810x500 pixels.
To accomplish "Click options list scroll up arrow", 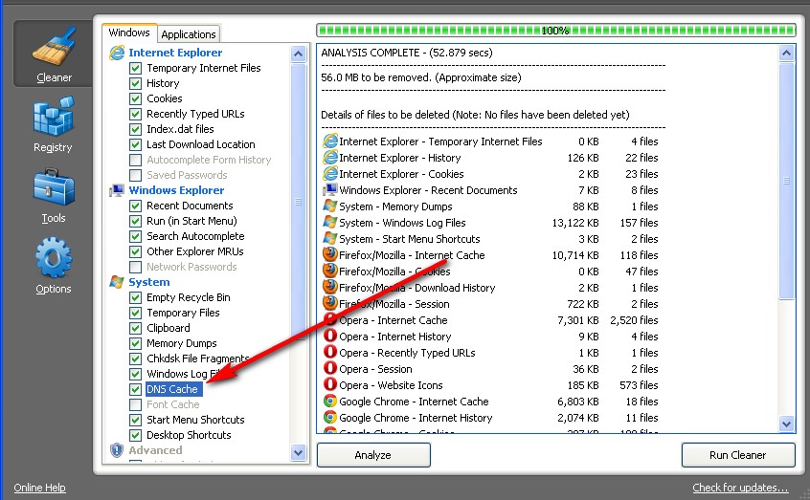I will (x=298, y=54).
